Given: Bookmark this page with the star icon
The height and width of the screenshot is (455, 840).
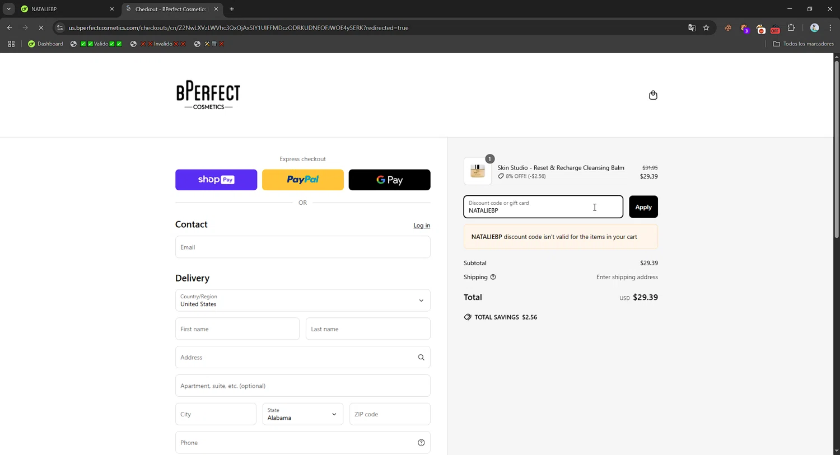Looking at the screenshot, I should pyautogui.click(x=706, y=27).
